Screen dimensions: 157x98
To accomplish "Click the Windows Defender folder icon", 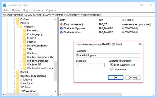I will [x=24, y=61].
